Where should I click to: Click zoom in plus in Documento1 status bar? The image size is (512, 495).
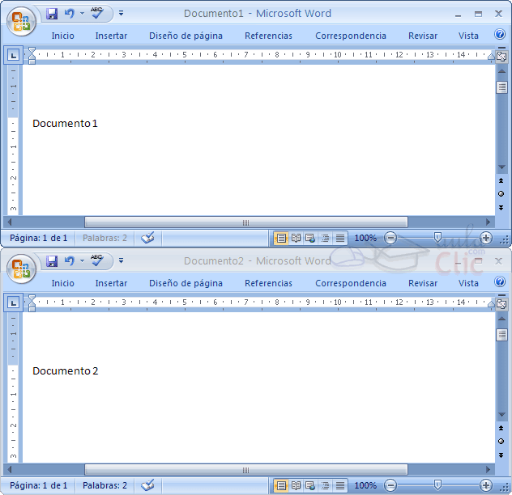[x=486, y=238]
